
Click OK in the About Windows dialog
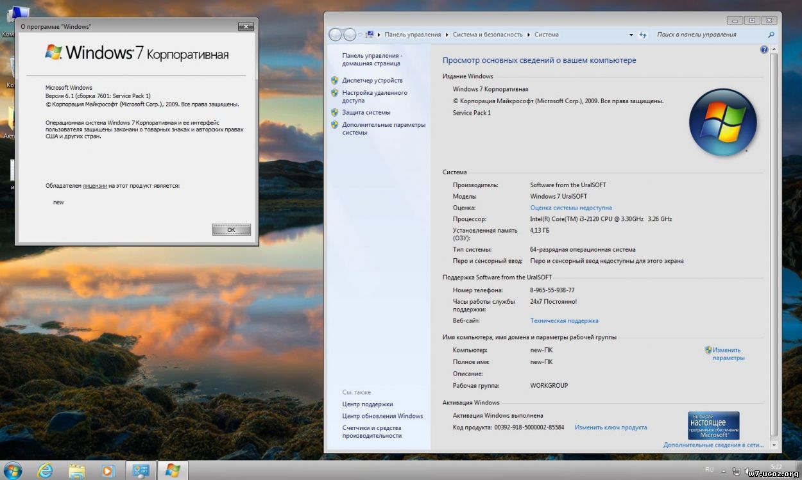click(231, 229)
